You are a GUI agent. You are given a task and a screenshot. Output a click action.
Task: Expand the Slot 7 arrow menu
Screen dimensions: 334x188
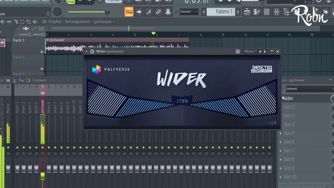(x=281, y=151)
